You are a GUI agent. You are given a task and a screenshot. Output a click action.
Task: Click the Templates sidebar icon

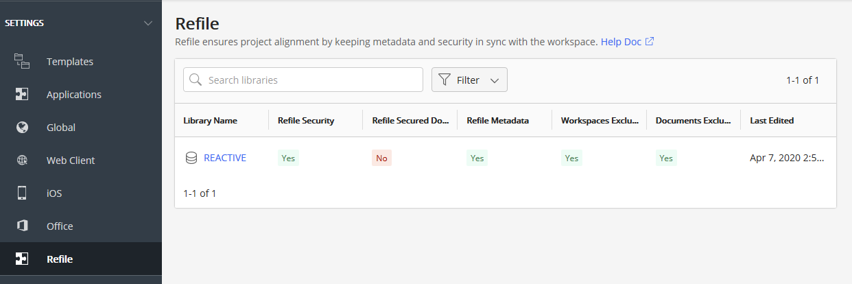22,62
